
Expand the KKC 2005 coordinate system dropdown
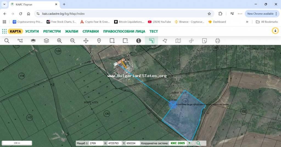(x=189, y=143)
